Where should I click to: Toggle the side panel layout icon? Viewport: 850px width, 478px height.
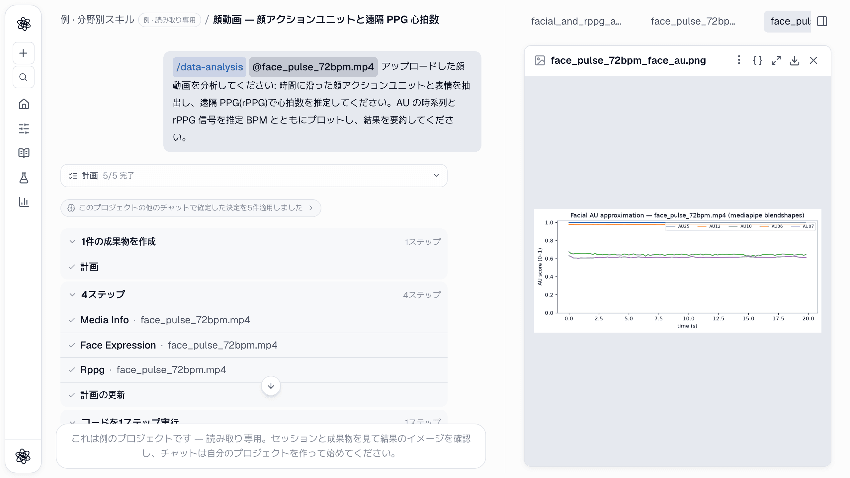(x=822, y=21)
